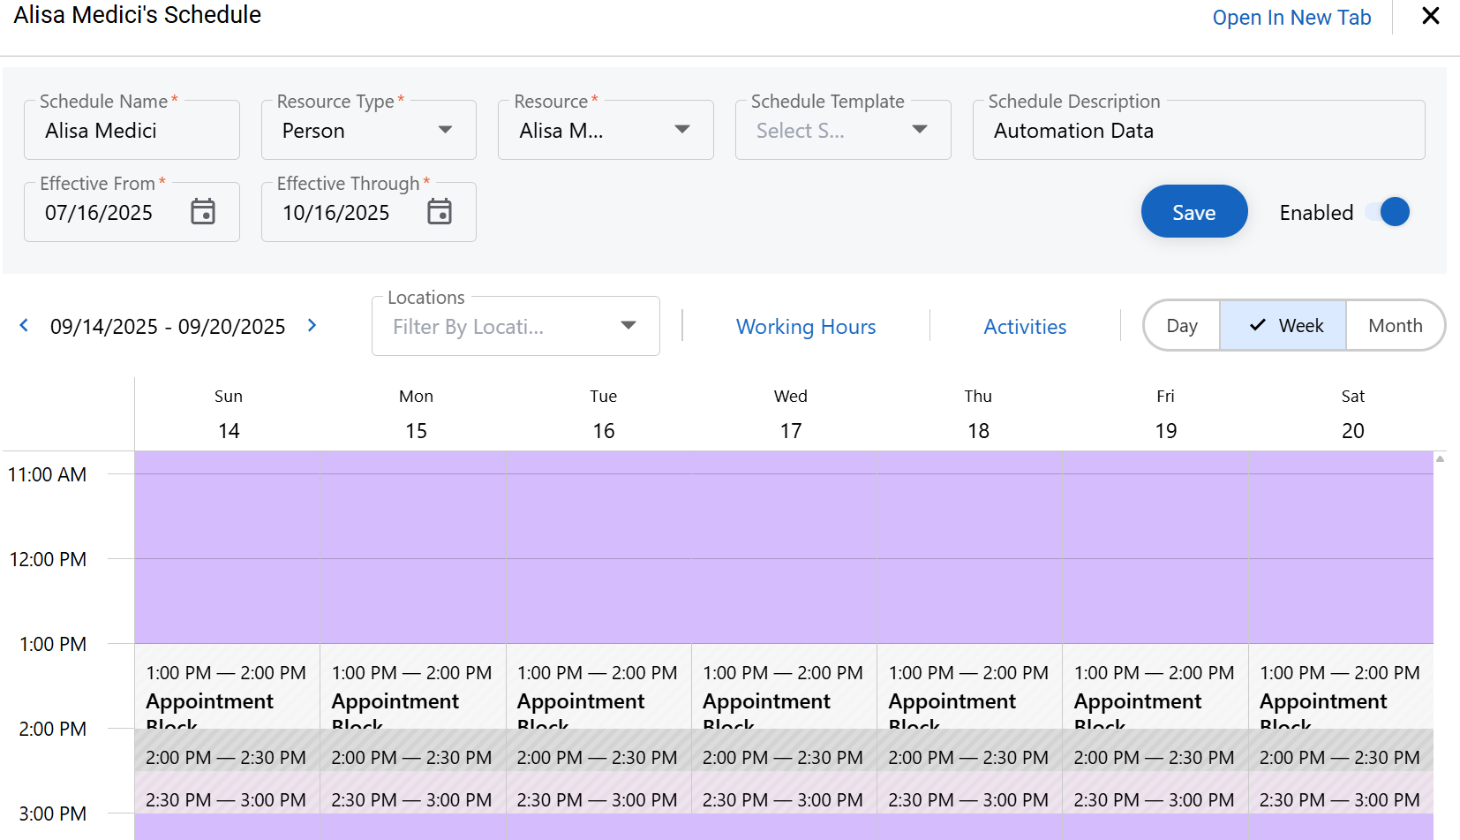Screen dimensions: 1460x840
Task: Go to previous week using left chevron
Action: pos(24,326)
